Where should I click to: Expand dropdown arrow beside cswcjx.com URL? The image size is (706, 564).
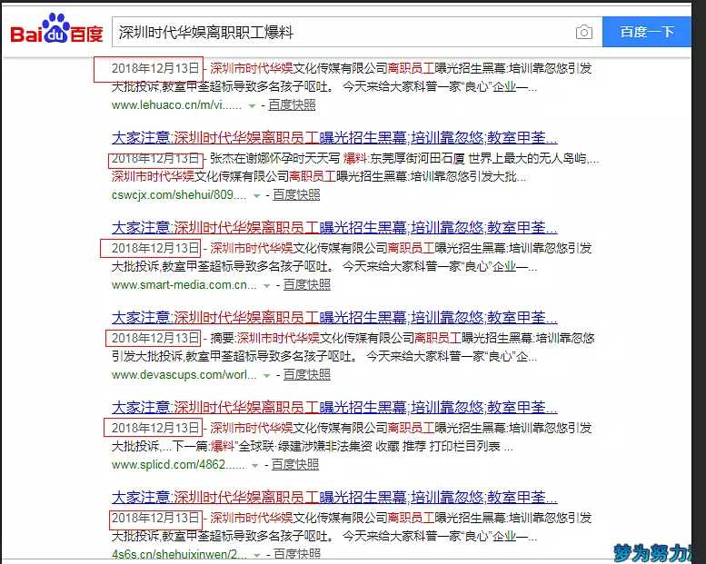click(x=256, y=196)
